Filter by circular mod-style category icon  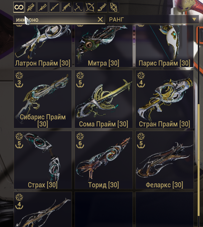(114, 7)
